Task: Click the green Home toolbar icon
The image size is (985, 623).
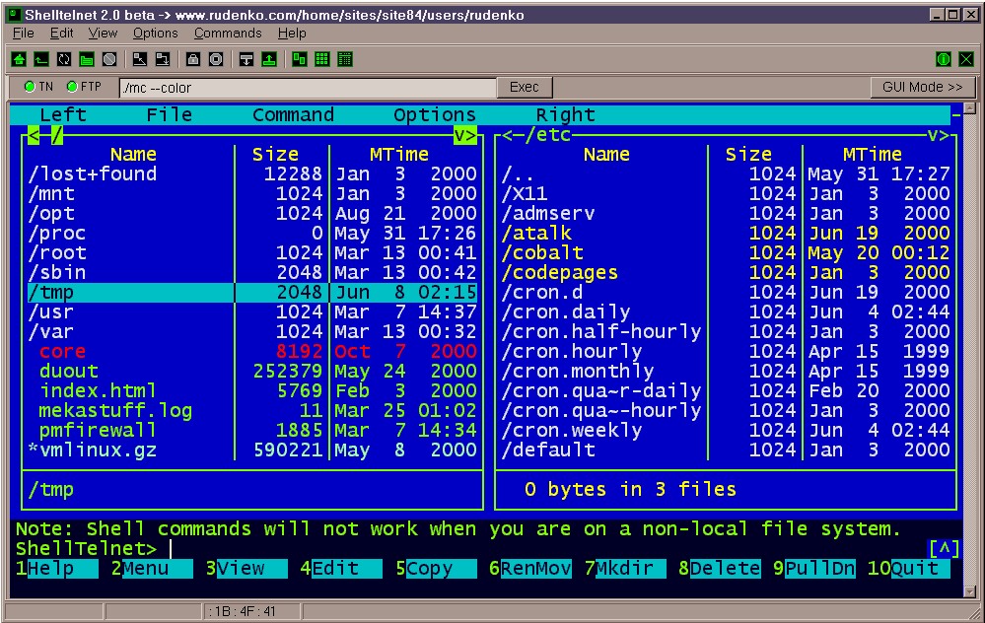Action: click(x=19, y=59)
